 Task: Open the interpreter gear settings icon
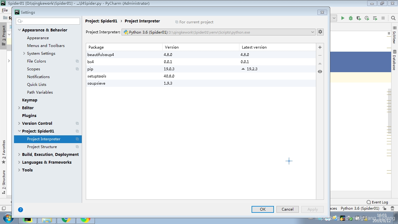320,32
